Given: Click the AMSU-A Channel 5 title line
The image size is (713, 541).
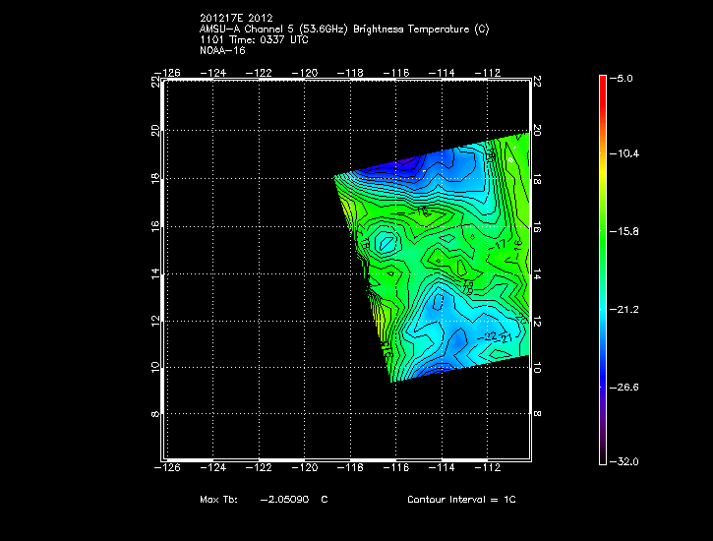Looking at the screenshot, I should (343, 29).
